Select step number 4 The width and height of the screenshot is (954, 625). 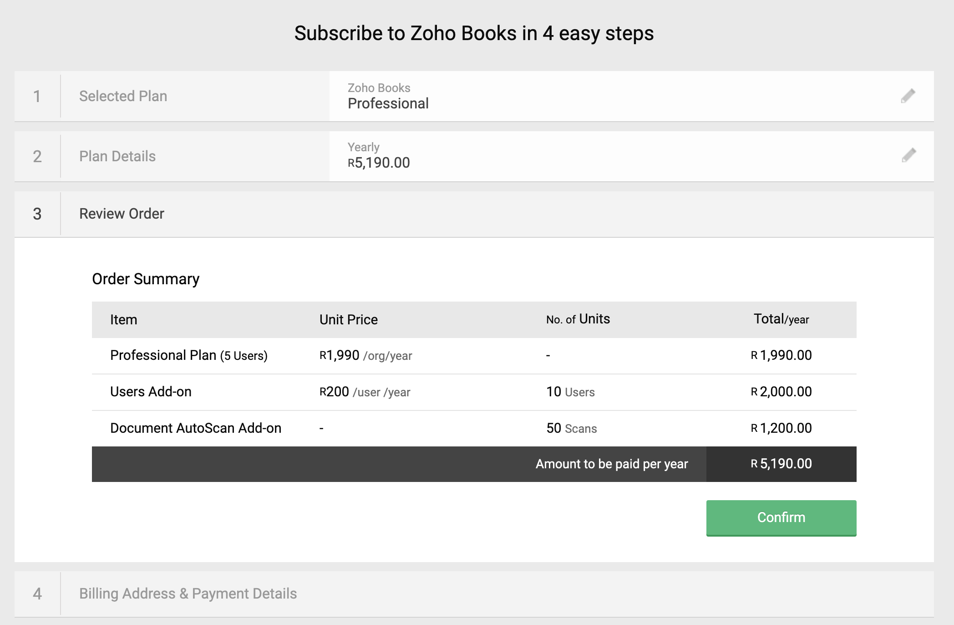[37, 594]
